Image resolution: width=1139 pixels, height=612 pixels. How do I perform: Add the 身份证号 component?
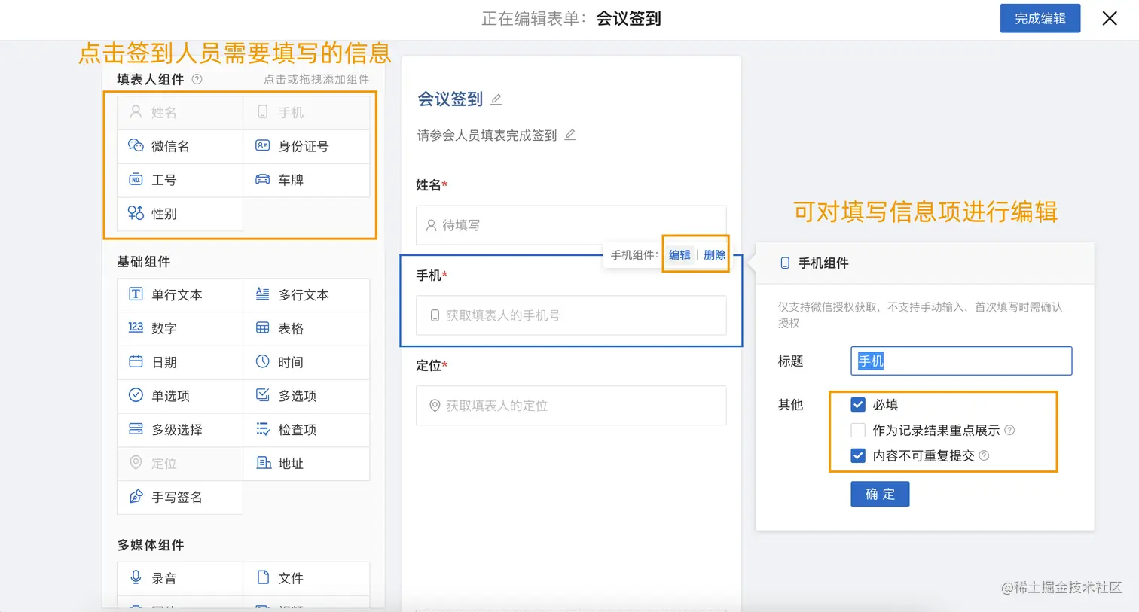pos(307,146)
